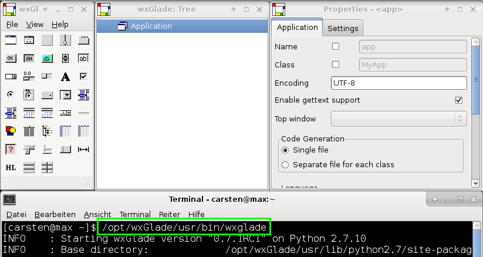Select the SpinButton arrows widget
The width and height of the screenshot is (483, 257).
(65, 58)
